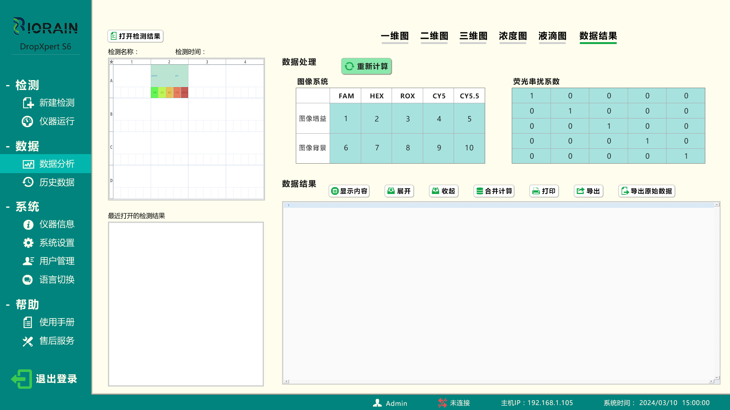Open 新建检测 from the sidebar
Image resolution: width=730 pixels, height=410 pixels.
pyautogui.click(x=57, y=102)
